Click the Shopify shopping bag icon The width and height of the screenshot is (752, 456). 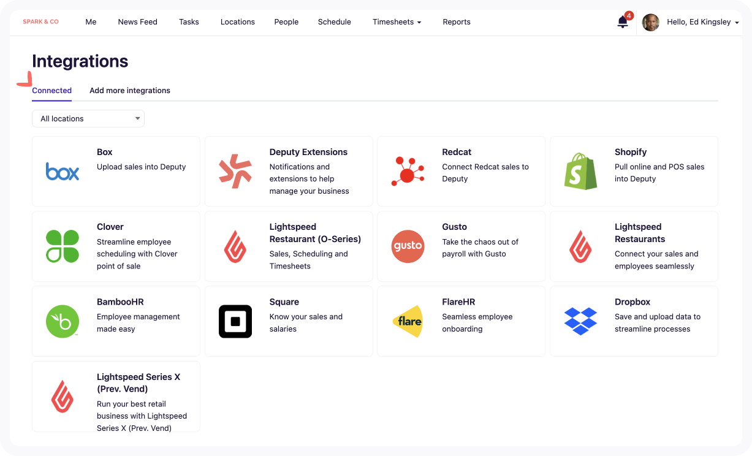580,172
